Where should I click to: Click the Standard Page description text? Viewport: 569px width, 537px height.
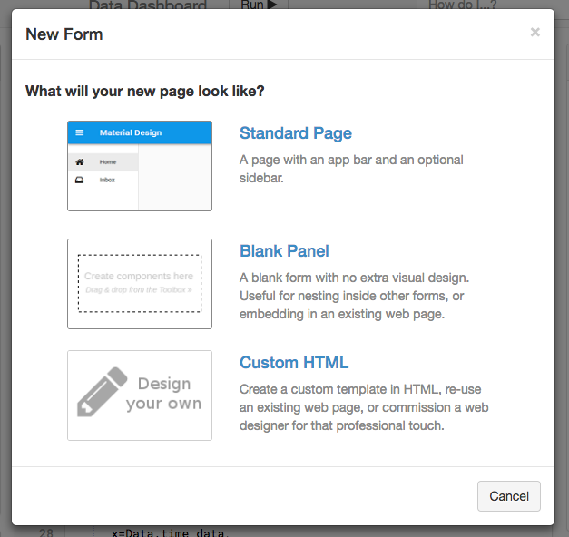pos(351,169)
